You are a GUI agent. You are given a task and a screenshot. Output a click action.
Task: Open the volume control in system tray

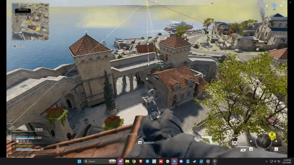275,161
